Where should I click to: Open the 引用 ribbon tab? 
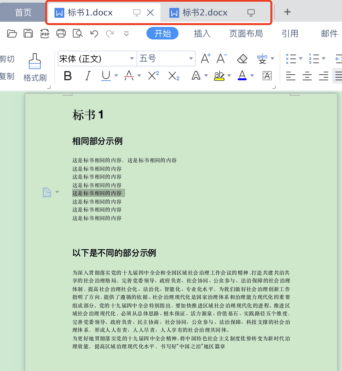(x=290, y=34)
